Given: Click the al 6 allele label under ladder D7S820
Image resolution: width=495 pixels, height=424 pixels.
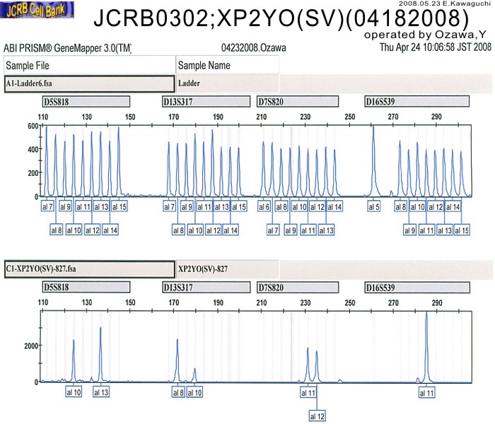Looking at the screenshot, I should (x=264, y=206).
